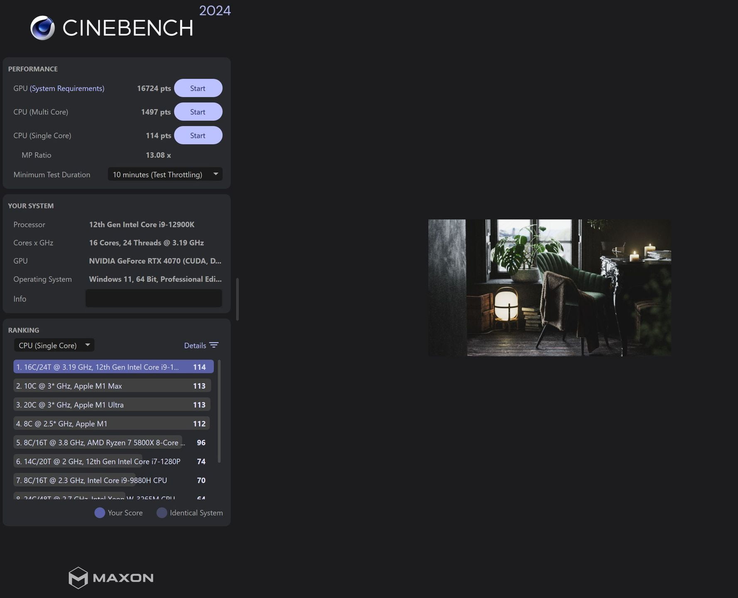
Task: Select ranking row Apple M1 Max
Action: [112, 386]
